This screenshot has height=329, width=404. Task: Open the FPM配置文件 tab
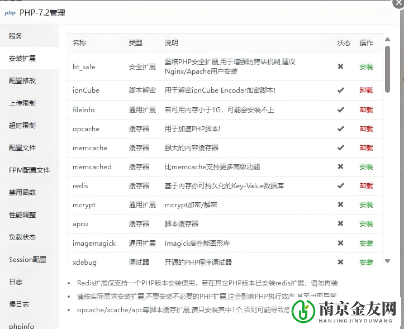click(30, 170)
